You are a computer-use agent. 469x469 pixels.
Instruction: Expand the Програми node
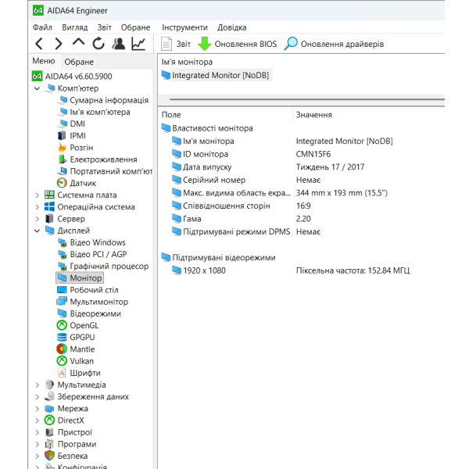pos(37,444)
